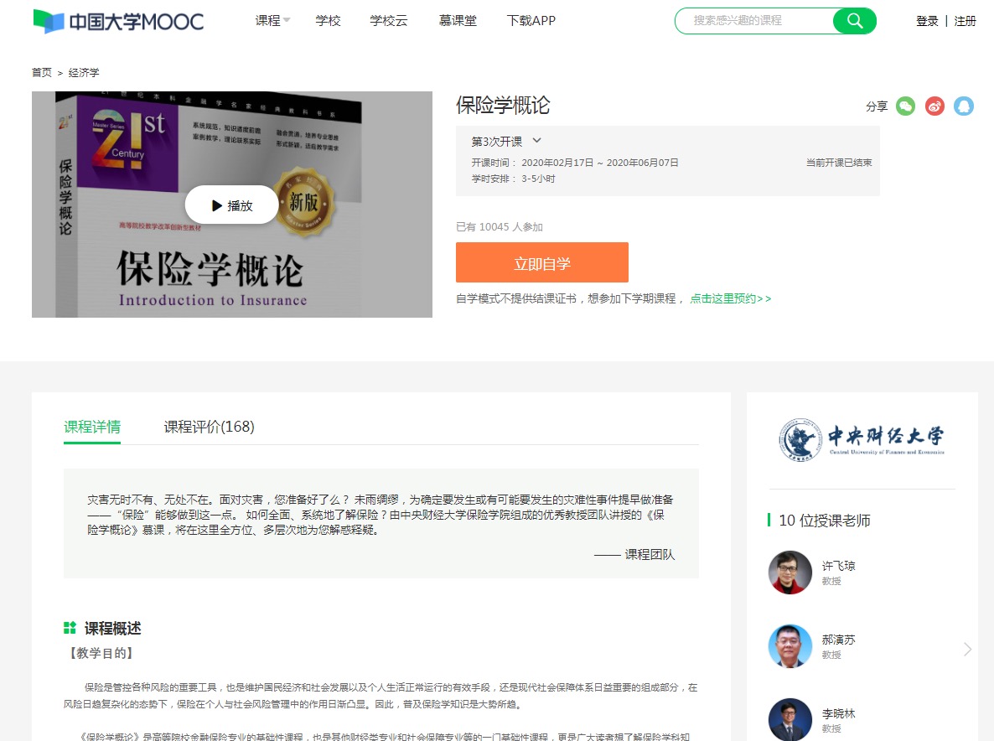Open the 学校云 menu item
This screenshot has height=741, width=994.
point(389,21)
